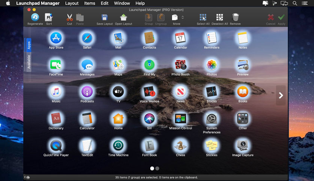This screenshot has height=181, width=314.
Task: Select the Time Machine app icon
Action: pos(118,145)
